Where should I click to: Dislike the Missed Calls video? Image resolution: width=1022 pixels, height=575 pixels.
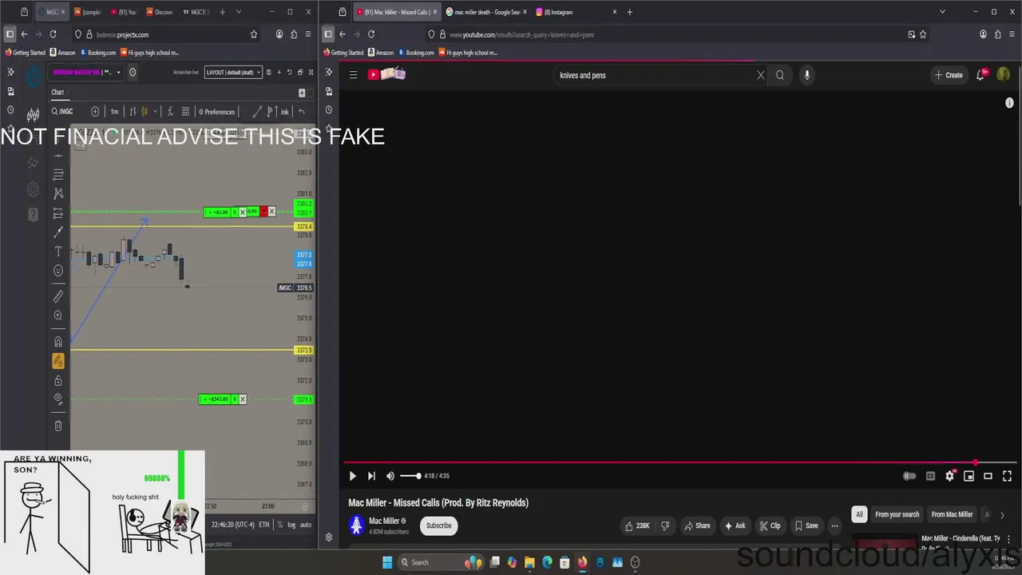(x=665, y=525)
